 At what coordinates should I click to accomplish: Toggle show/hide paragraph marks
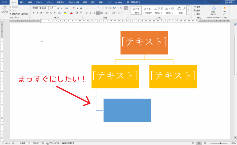126,8
